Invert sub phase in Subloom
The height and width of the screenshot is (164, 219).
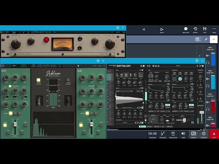[x=101, y=125]
